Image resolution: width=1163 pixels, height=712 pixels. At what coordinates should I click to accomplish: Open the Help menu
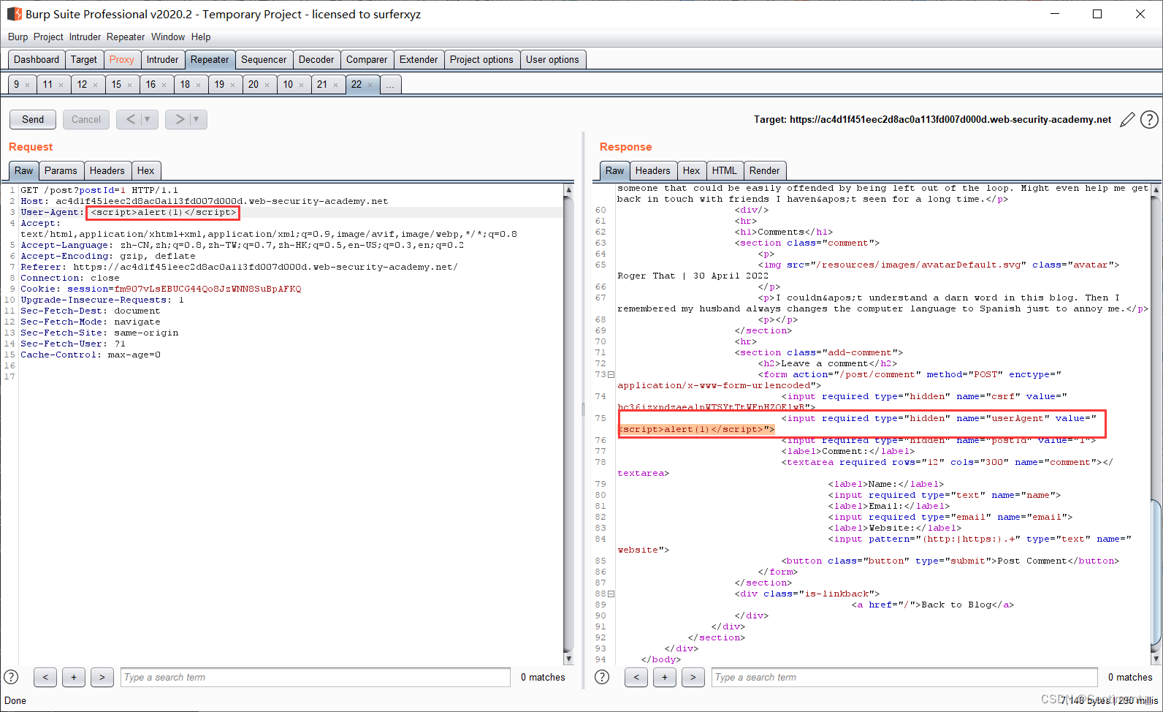click(201, 37)
